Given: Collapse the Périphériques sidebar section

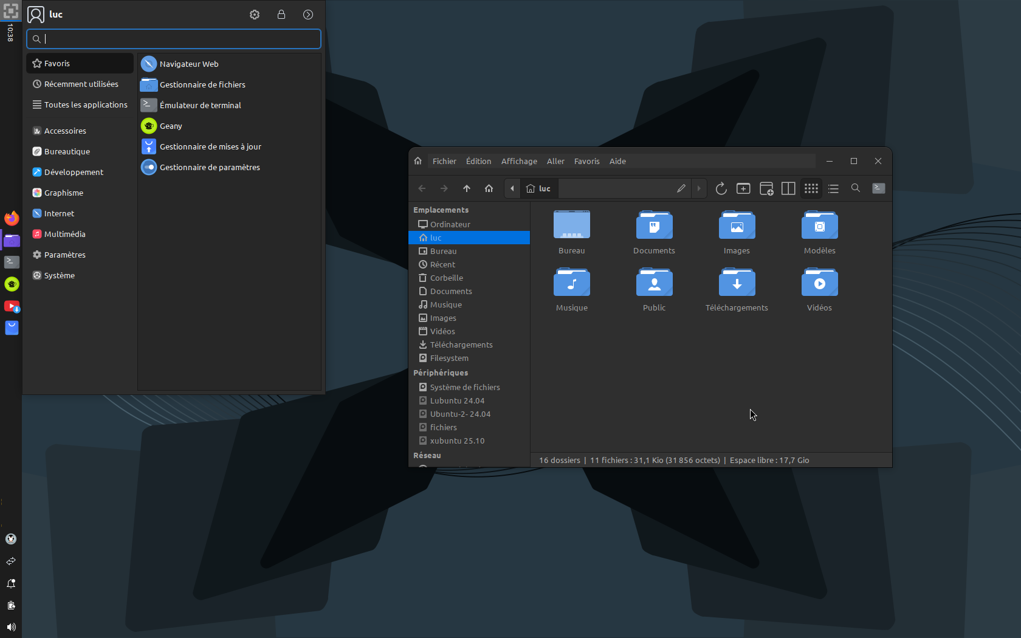Looking at the screenshot, I should (441, 372).
